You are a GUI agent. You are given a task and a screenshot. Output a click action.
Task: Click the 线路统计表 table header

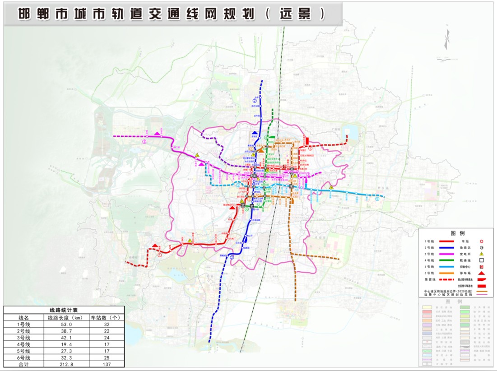pos(64,311)
